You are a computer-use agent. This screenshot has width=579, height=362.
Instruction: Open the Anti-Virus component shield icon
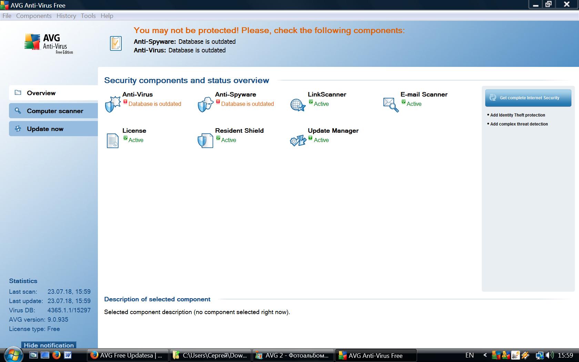coord(112,104)
